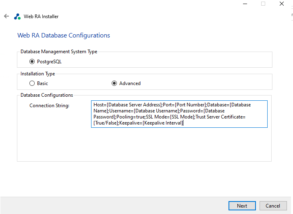Click the maximize window button
This screenshot has height=214, width=293.
coord(263,4)
